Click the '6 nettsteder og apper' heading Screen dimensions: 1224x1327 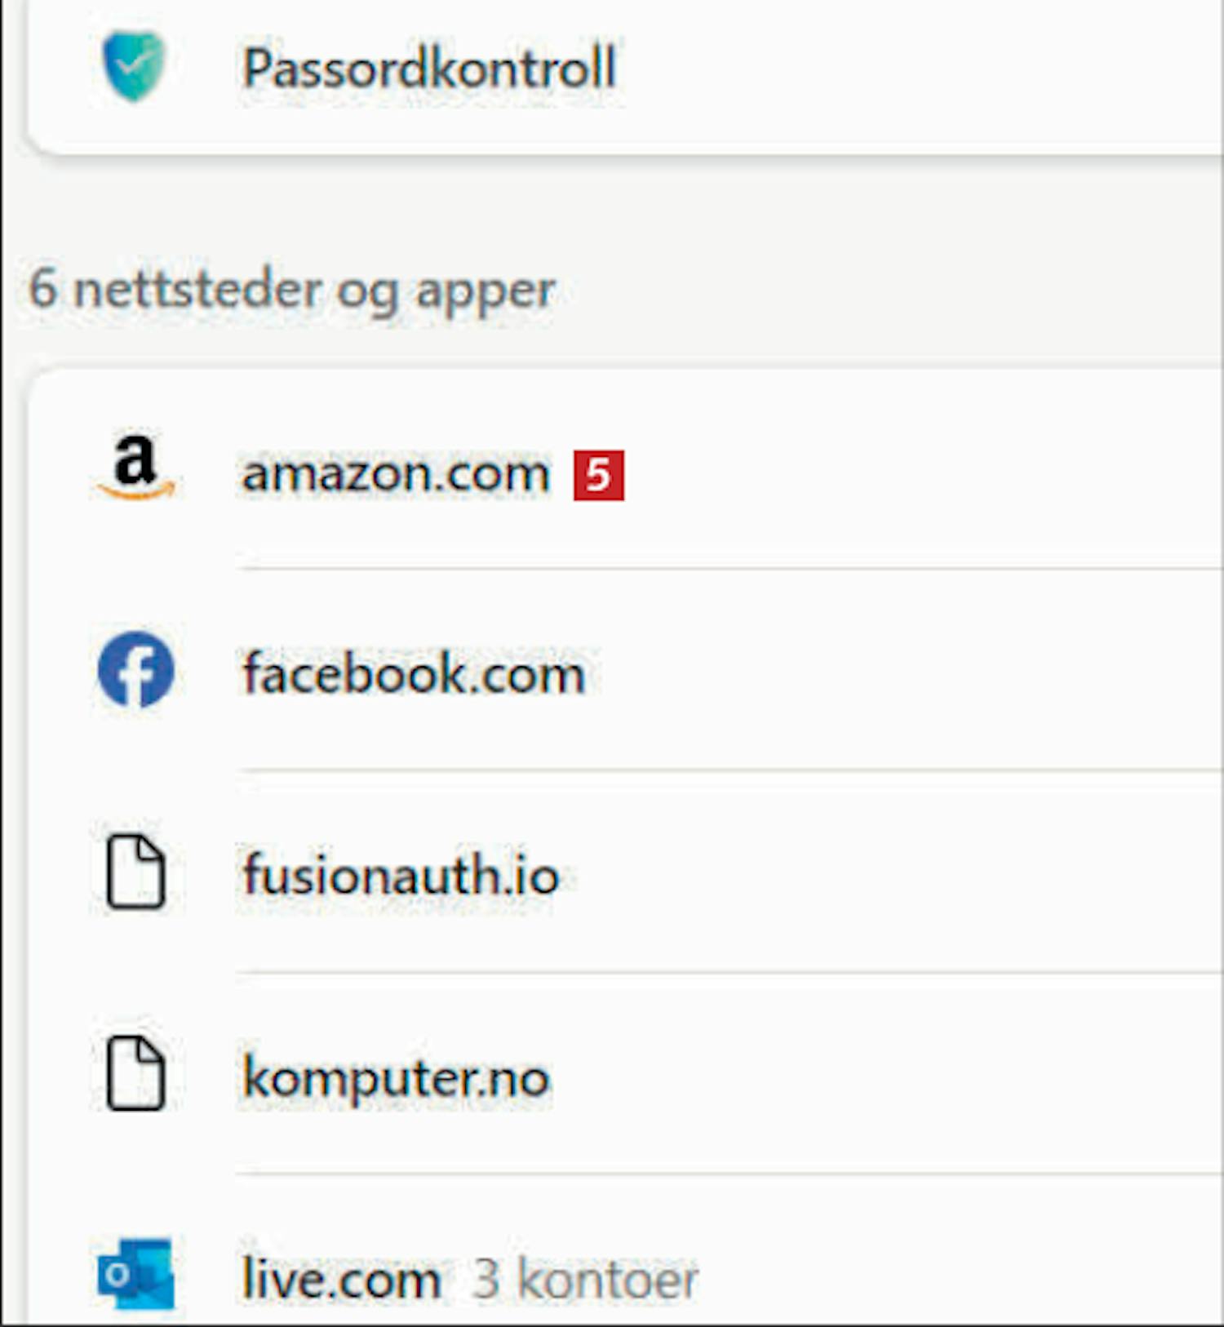pos(291,291)
